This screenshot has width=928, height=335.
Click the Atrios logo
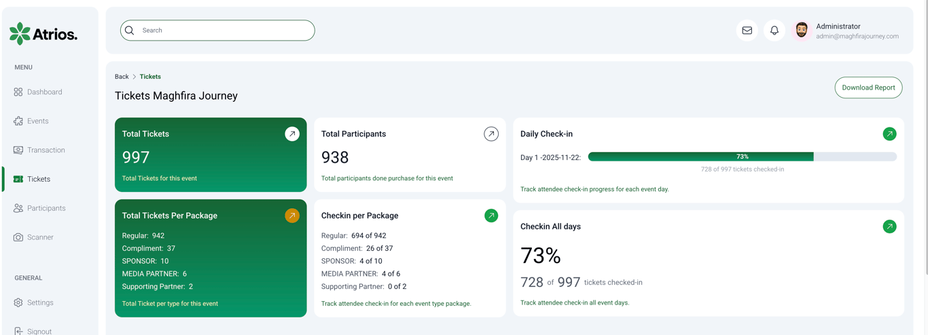43,33
